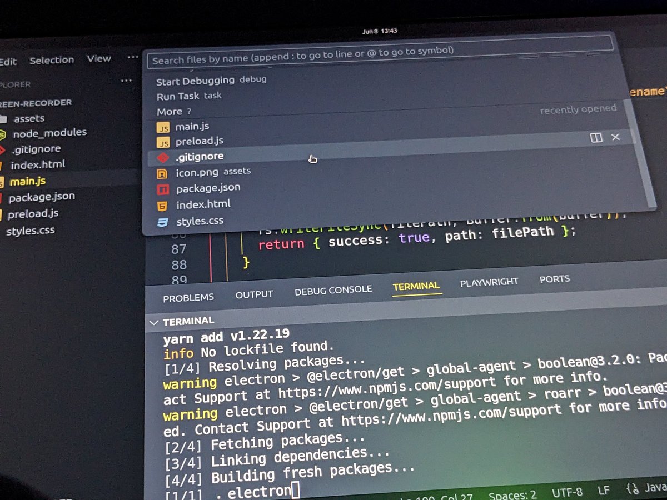Switch to the PORTS tab
The image size is (667, 500).
[555, 279]
